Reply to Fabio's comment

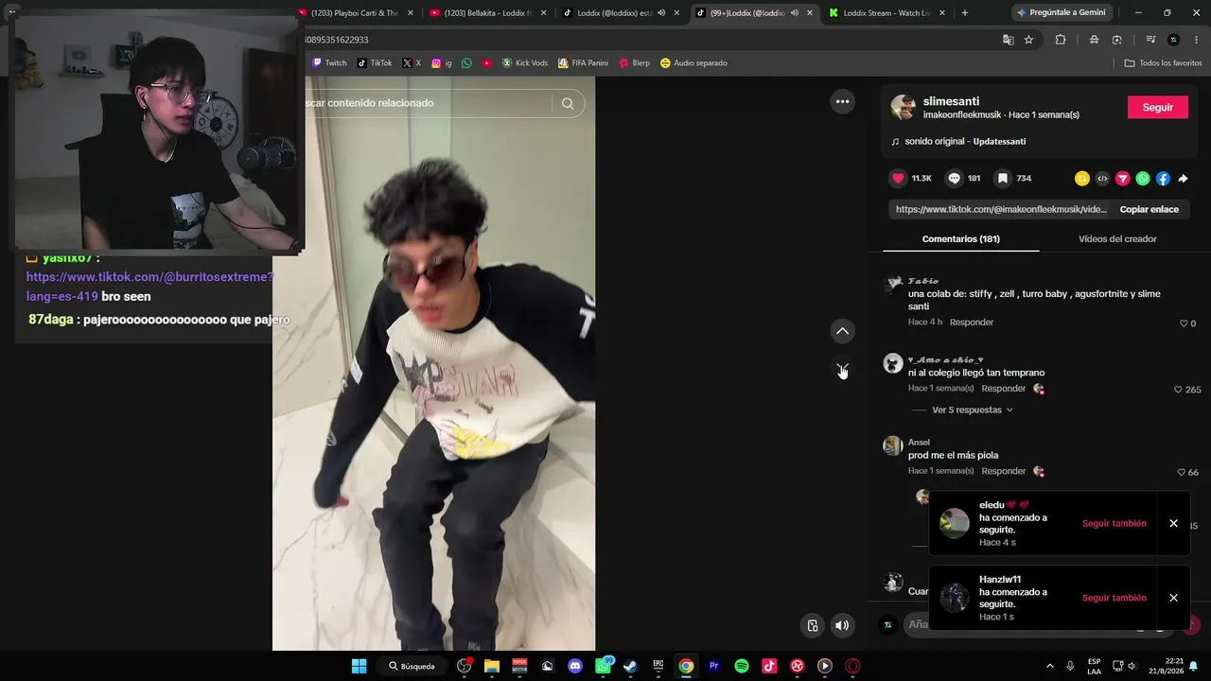[x=972, y=323]
